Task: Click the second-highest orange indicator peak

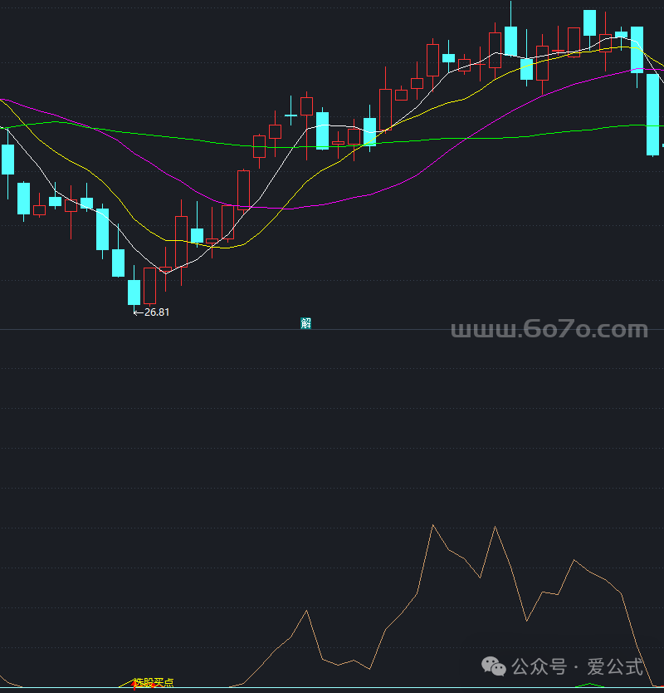Action: point(496,527)
